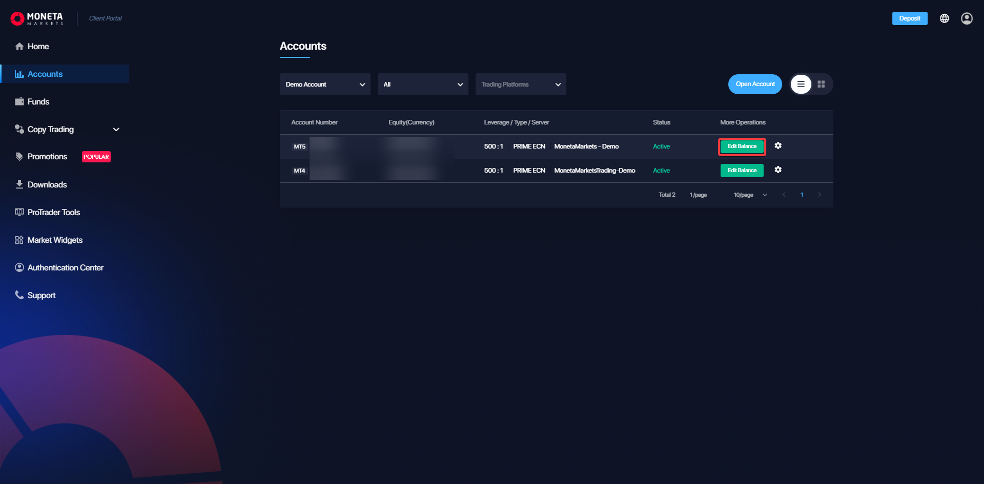Open Promotions page
The height and width of the screenshot is (484, 984).
click(47, 157)
